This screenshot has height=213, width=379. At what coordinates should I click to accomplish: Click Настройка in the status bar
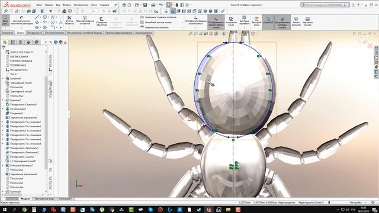pos(355,202)
